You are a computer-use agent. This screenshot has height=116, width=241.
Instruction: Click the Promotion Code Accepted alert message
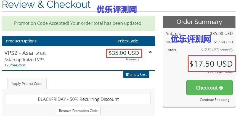78,23
